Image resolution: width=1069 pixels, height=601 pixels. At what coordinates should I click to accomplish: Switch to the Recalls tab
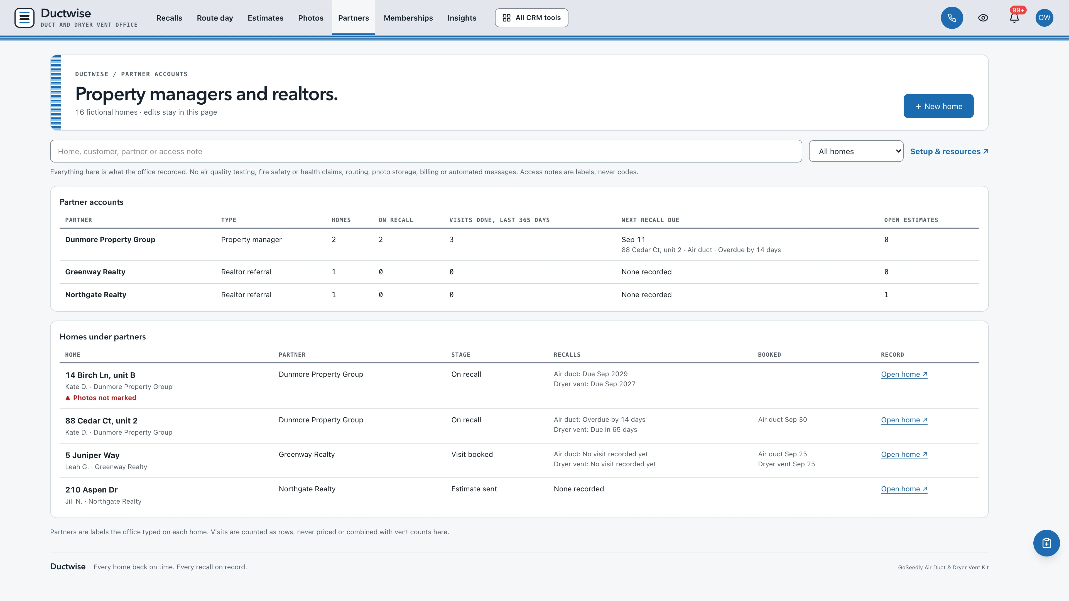click(169, 18)
